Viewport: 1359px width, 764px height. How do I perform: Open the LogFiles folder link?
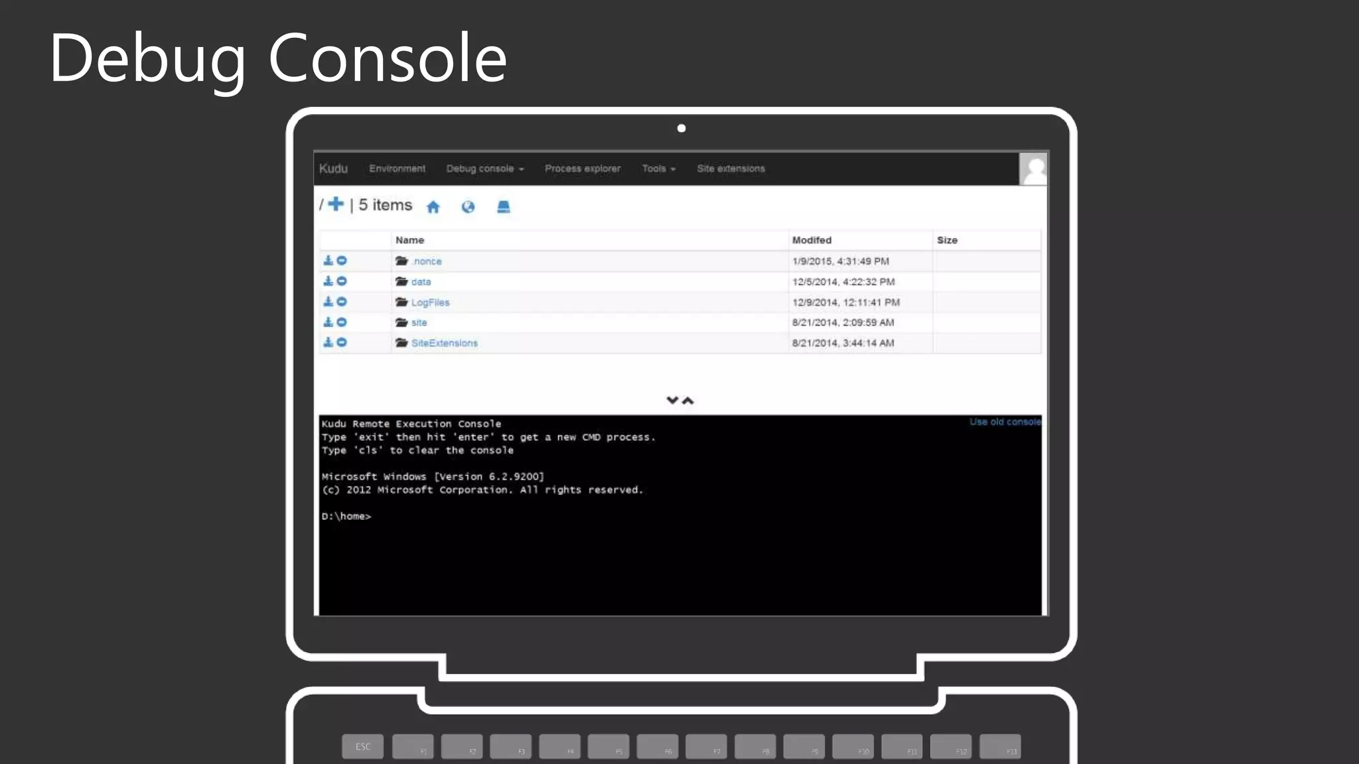(x=430, y=302)
